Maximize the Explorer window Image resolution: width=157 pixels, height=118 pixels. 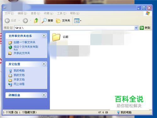[x=144, y=8]
